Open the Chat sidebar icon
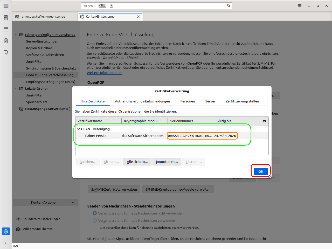The image size is (332, 249). tap(6, 53)
